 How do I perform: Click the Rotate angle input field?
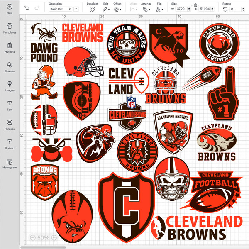pos(235,9)
